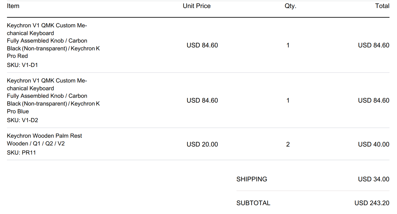Viewport: 397px width, 214px height.
Task: Click the "USD 20.00" unit price
Action: tap(202, 144)
